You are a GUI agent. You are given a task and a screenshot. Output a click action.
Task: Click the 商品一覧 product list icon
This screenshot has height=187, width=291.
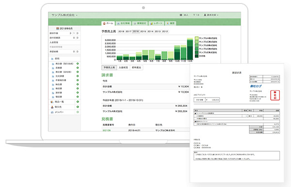tap(52, 102)
